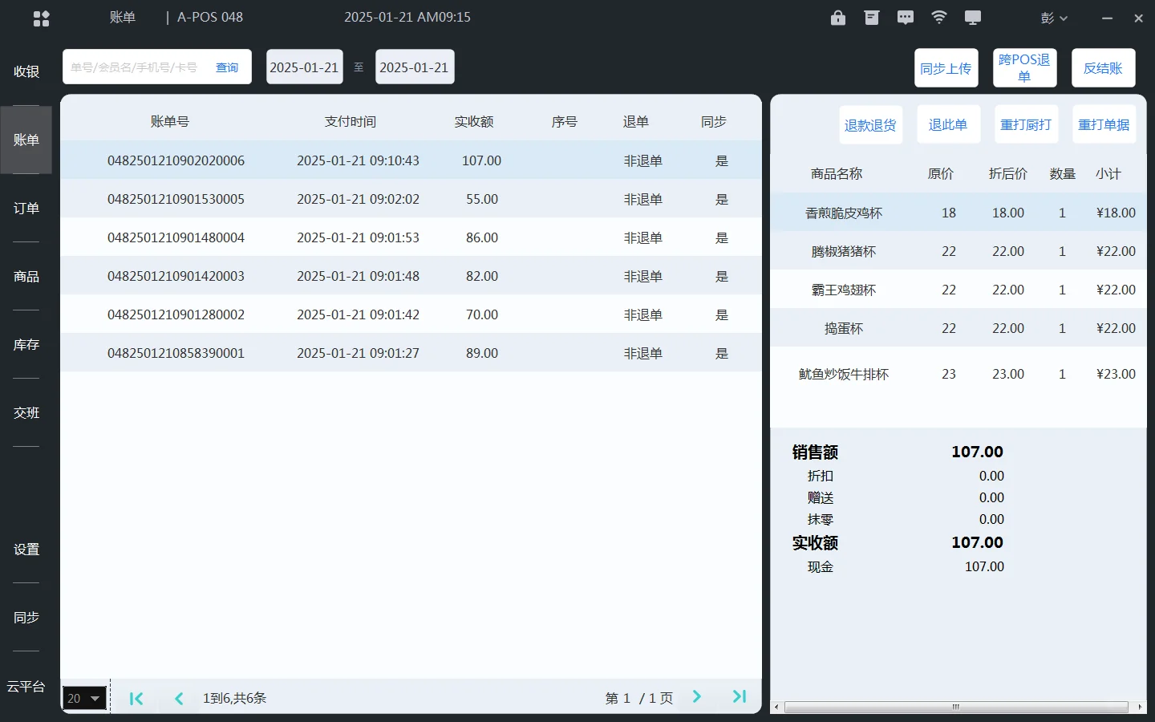Screen dimensions: 1155x722
Task: Open the end date picker 2025-01-21
Action: click(415, 67)
